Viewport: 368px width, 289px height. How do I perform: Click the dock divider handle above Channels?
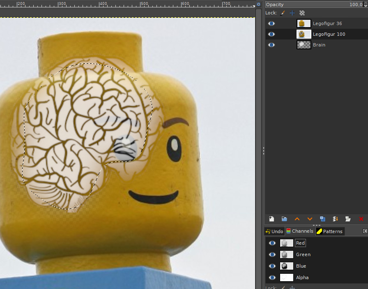316,225
